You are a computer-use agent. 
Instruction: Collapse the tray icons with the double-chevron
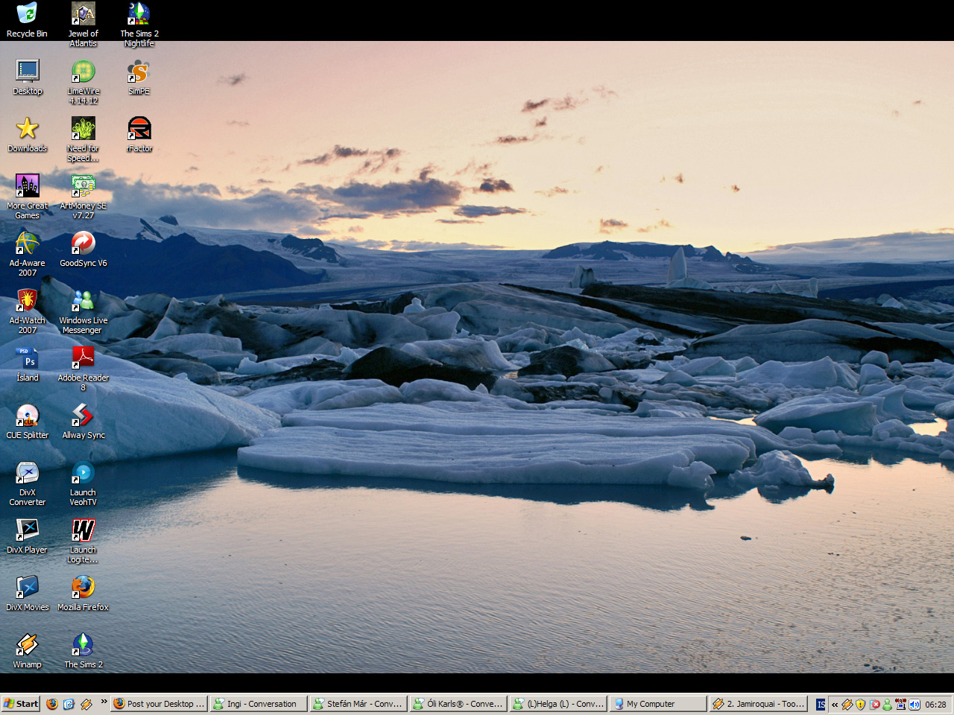[x=835, y=705]
